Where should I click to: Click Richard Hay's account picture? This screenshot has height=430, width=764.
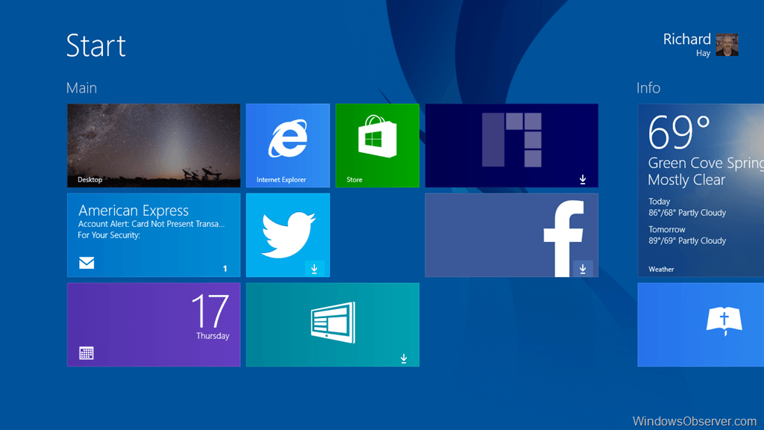click(x=727, y=45)
